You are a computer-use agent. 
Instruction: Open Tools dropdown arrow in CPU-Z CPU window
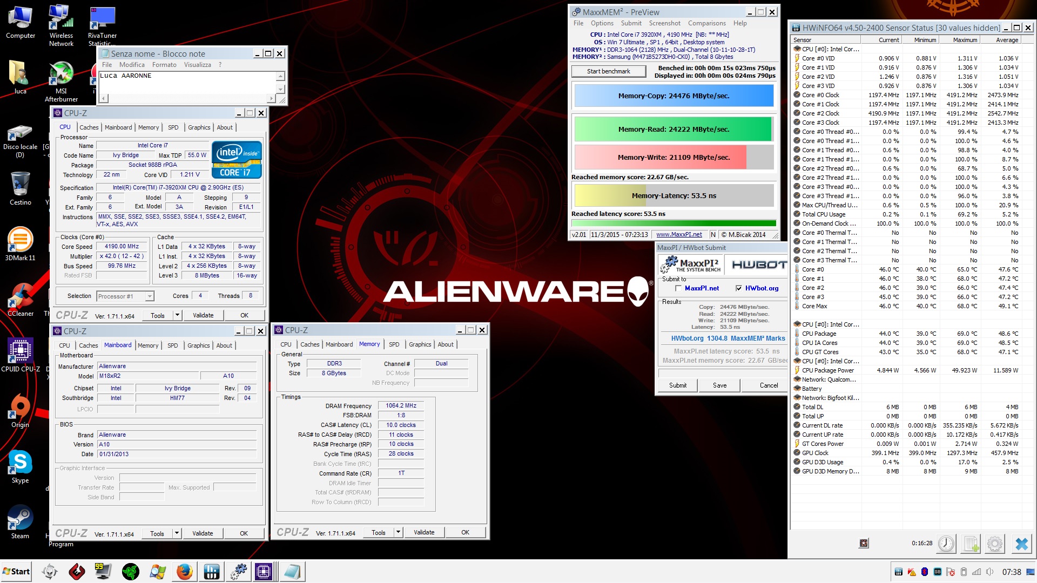tap(177, 315)
